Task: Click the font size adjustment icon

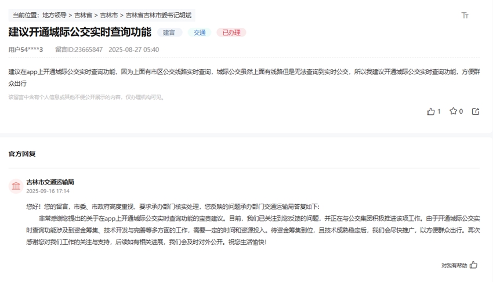Action: [x=465, y=16]
